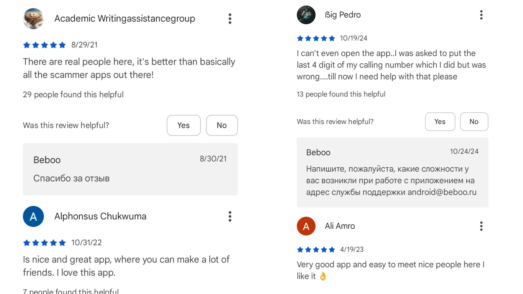Viewport: 523px width, 294px height.
Task: Click ßig Pedro profile avatar
Action: [x=306, y=15]
